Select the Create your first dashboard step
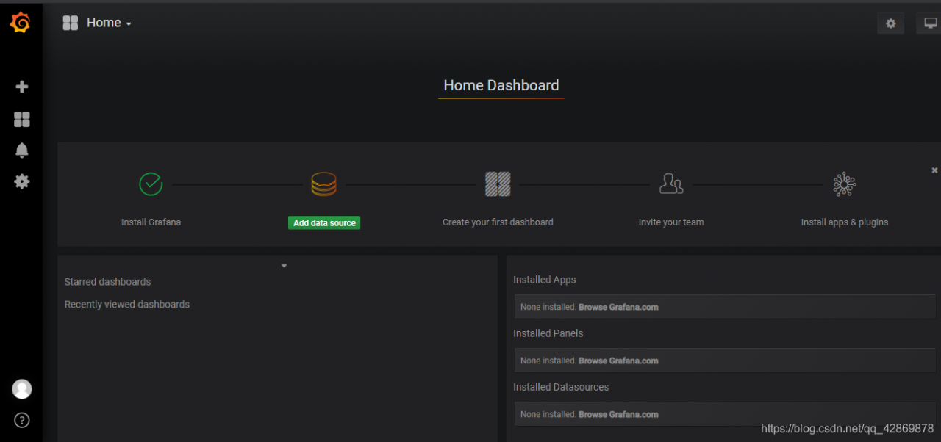Image resolution: width=941 pixels, height=442 pixels. coord(498,222)
